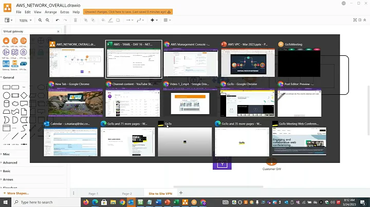Viewport: 370px width, 207px height.
Task: Click the Shadow toggle icon
Action: 118,20
